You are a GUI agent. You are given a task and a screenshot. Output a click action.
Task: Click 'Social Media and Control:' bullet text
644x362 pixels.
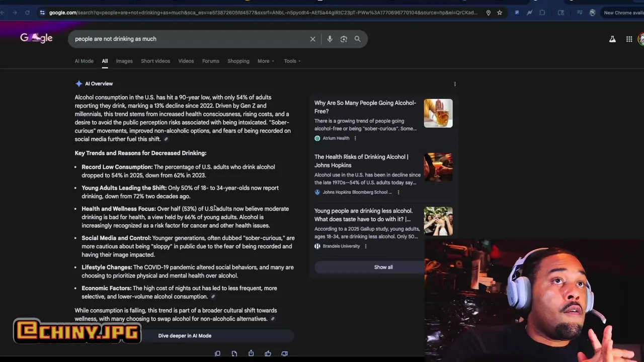tap(116, 238)
